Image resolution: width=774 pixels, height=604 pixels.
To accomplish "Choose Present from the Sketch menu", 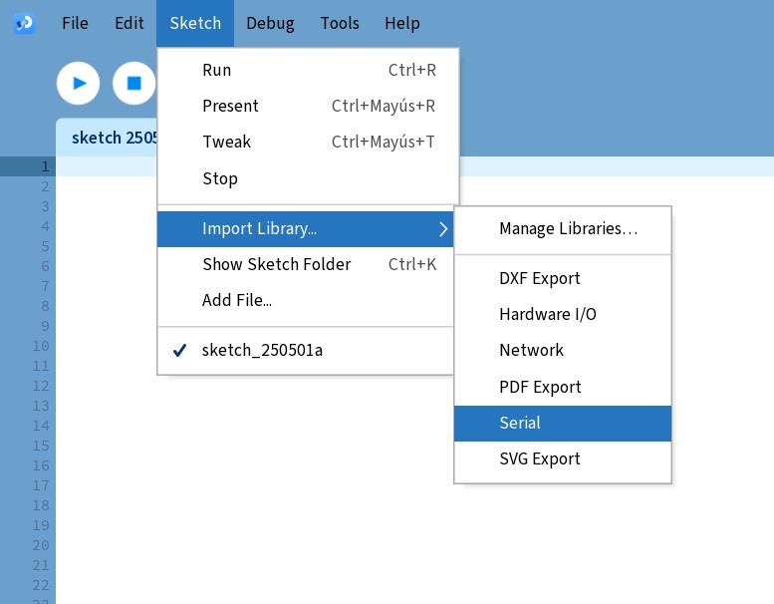I will click(x=308, y=107).
